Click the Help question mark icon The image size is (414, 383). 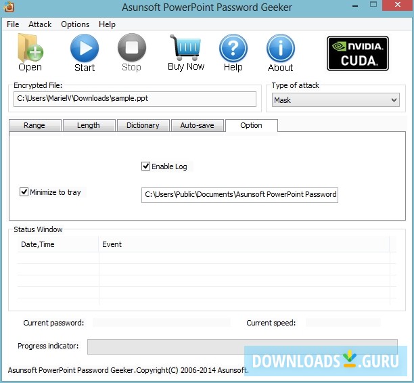point(233,48)
